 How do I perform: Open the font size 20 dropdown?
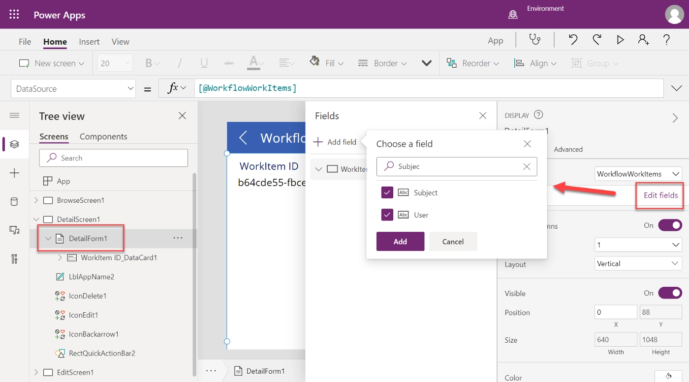[115, 63]
